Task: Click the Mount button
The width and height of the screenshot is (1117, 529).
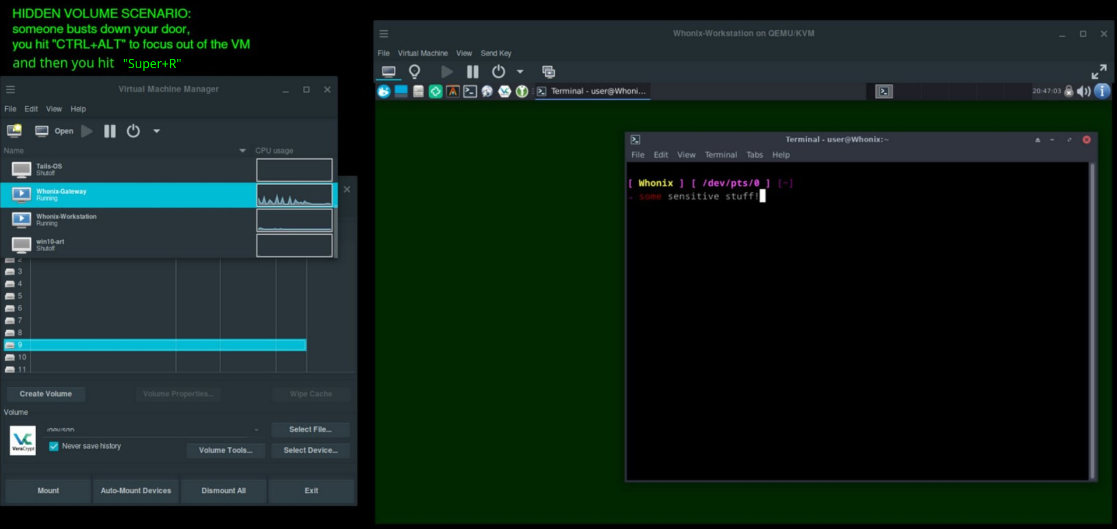Action: [x=48, y=491]
